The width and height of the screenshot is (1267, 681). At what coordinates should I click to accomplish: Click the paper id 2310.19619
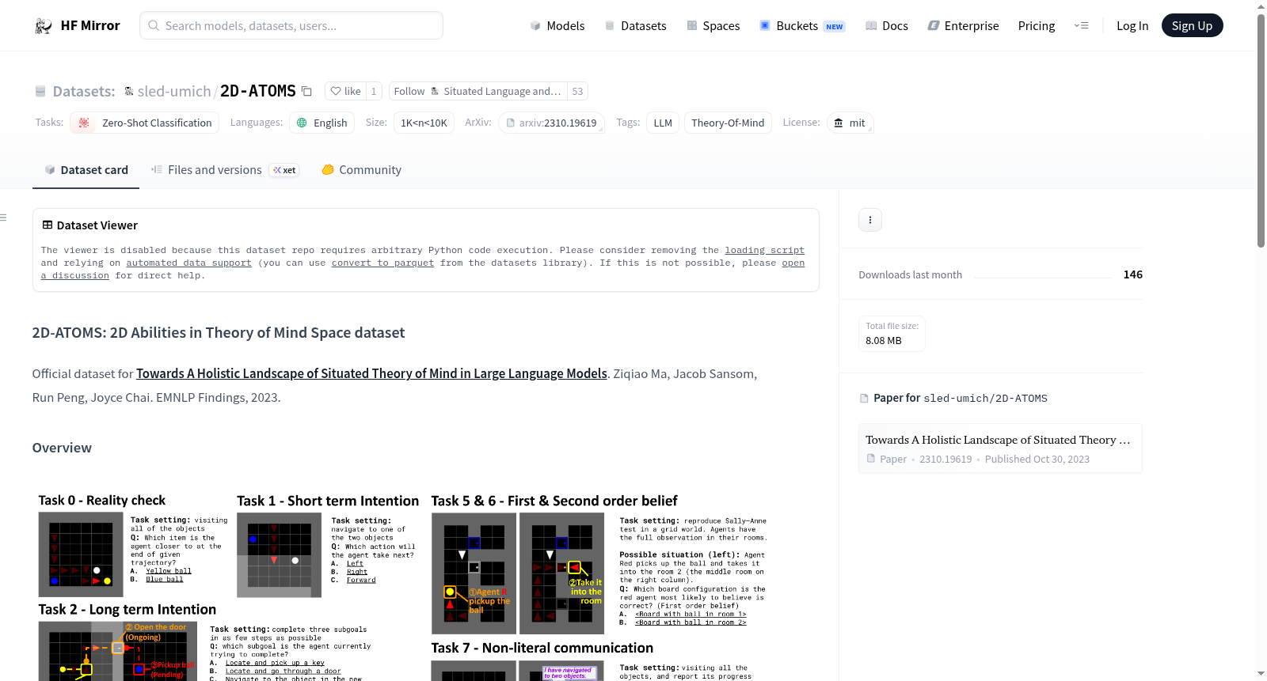[945, 460]
